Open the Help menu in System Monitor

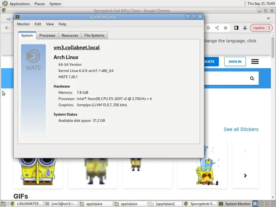coord(62,24)
